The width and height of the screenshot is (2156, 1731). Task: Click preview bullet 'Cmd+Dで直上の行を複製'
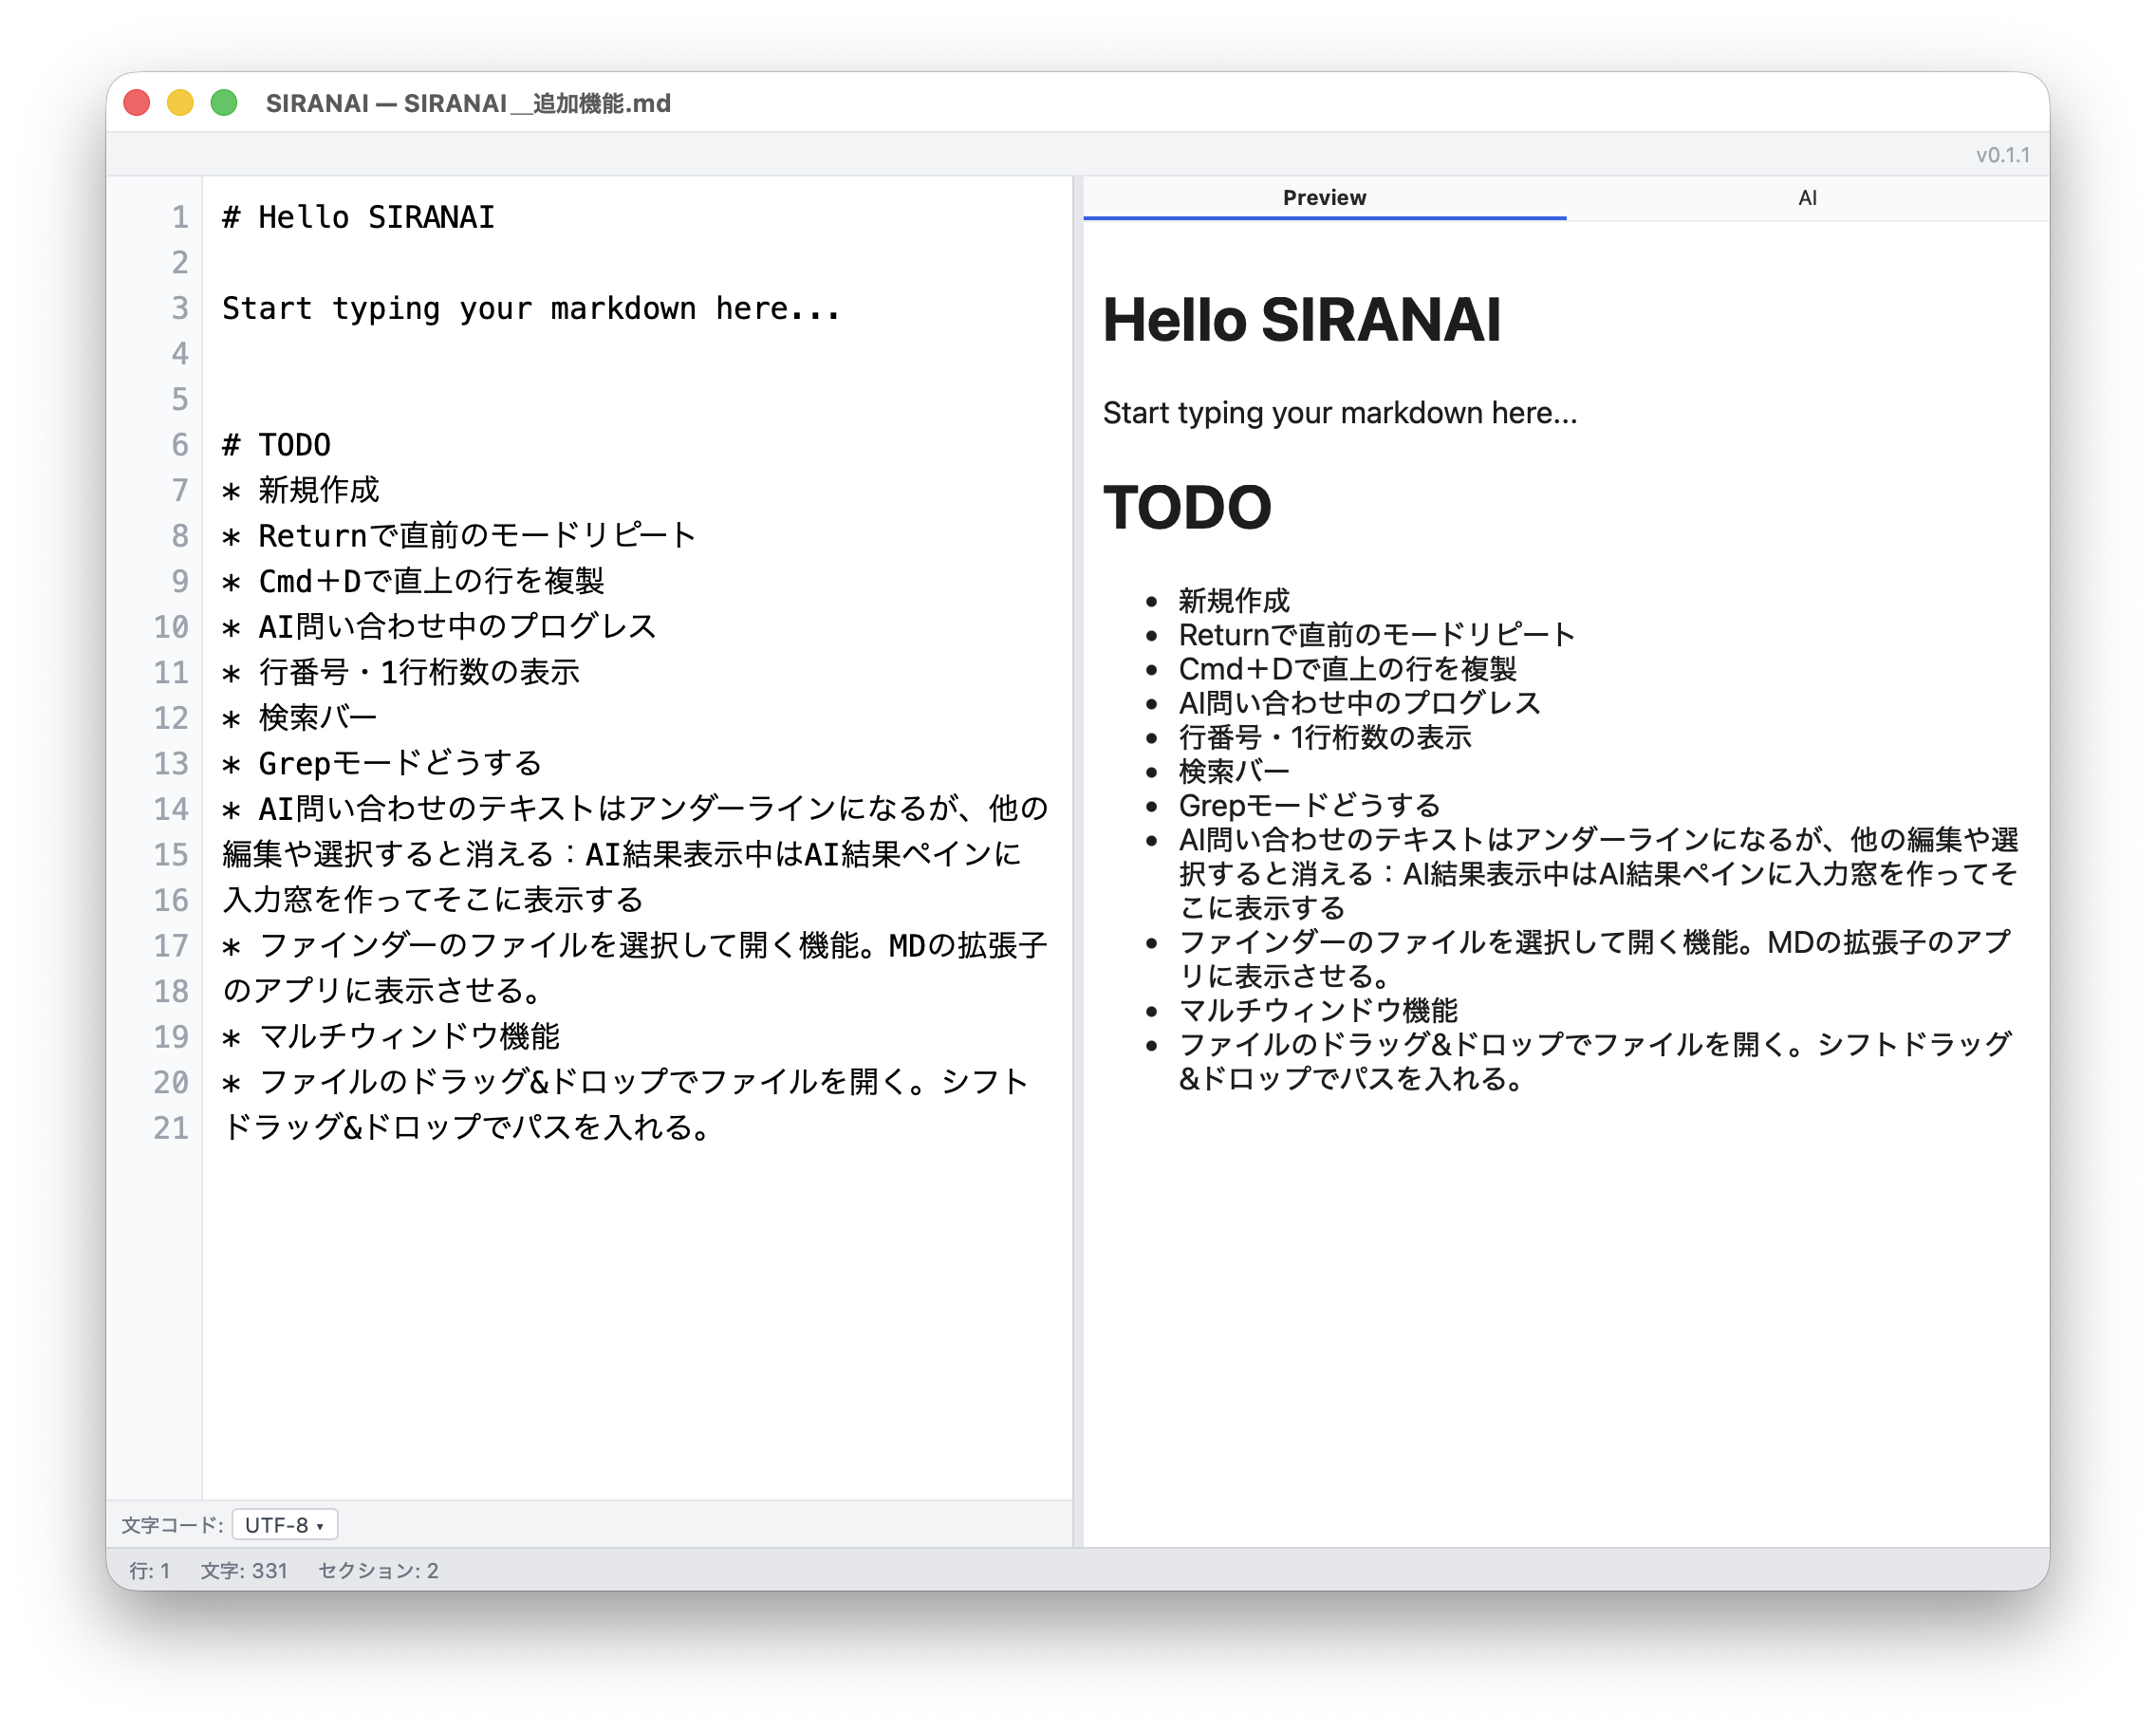coord(1348,668)
